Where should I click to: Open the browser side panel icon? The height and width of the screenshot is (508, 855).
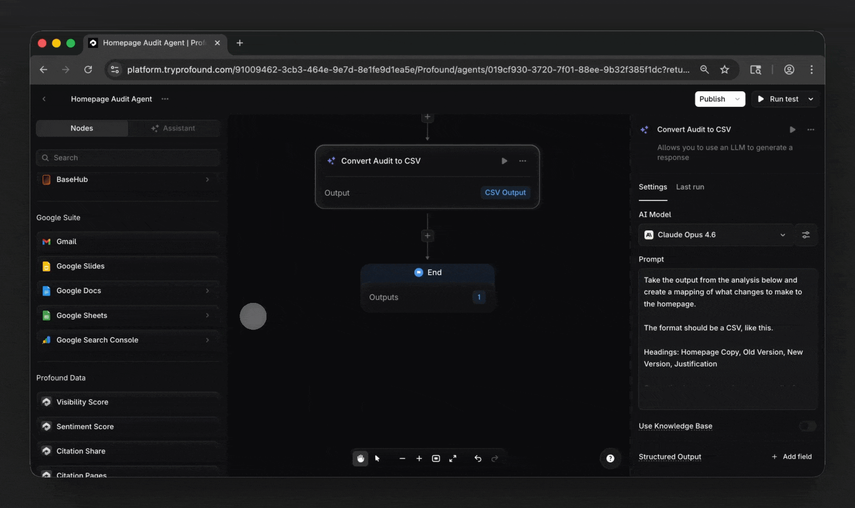coord(756,70)
